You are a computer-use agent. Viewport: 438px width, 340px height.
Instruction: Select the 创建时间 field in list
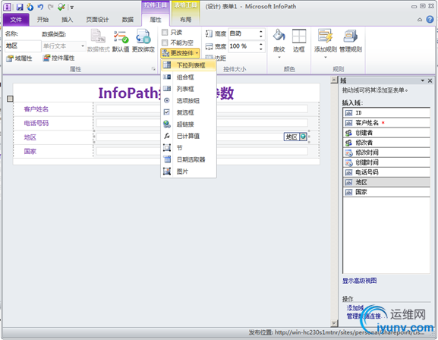pyautogui.click(x=386, y=162)
